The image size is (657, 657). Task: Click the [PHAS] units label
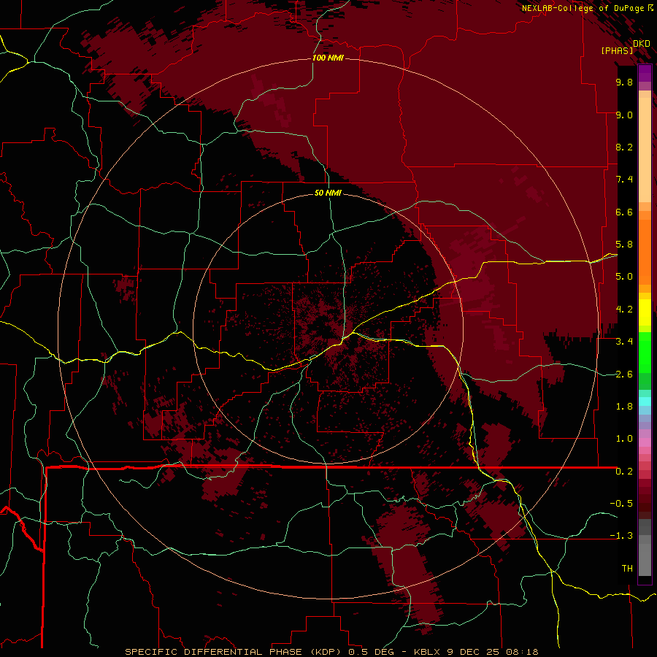(x=617, y=50)
